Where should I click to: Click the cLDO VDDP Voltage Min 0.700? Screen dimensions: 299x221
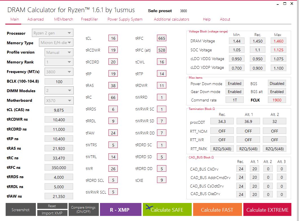237,68
